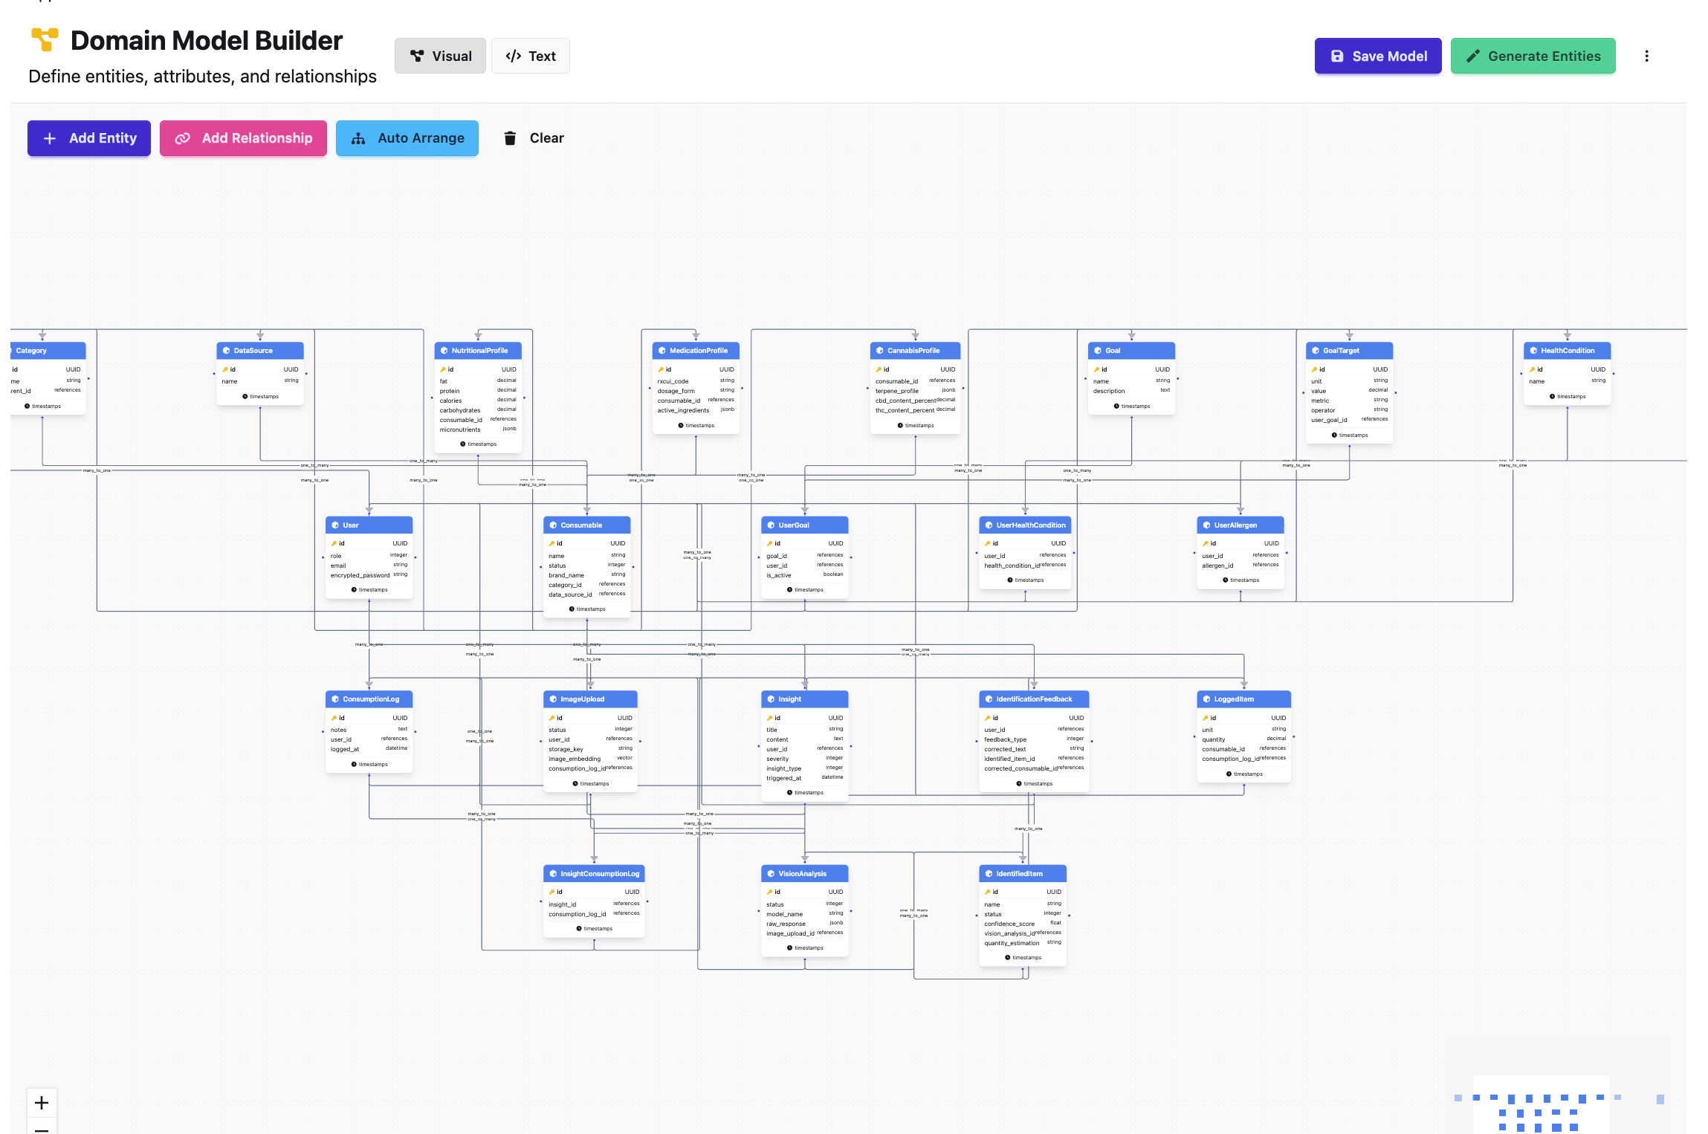The width and height of the screenshot is (1708, 1134).
Task: Select the User entity card
Action: pos(369,525)
